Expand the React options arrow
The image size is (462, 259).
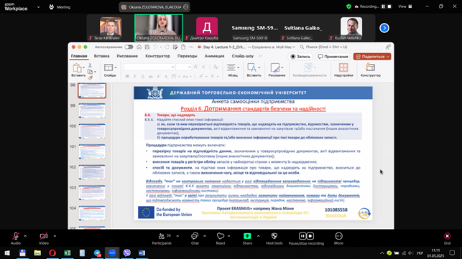229,236
